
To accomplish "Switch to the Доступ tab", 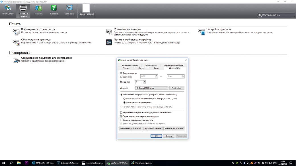I will (x=141, y=68).
